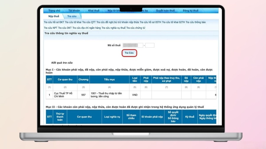Click the Số tham chiếu column header
This screenshot has height=149, width=266.
click(x=131, y=117)
